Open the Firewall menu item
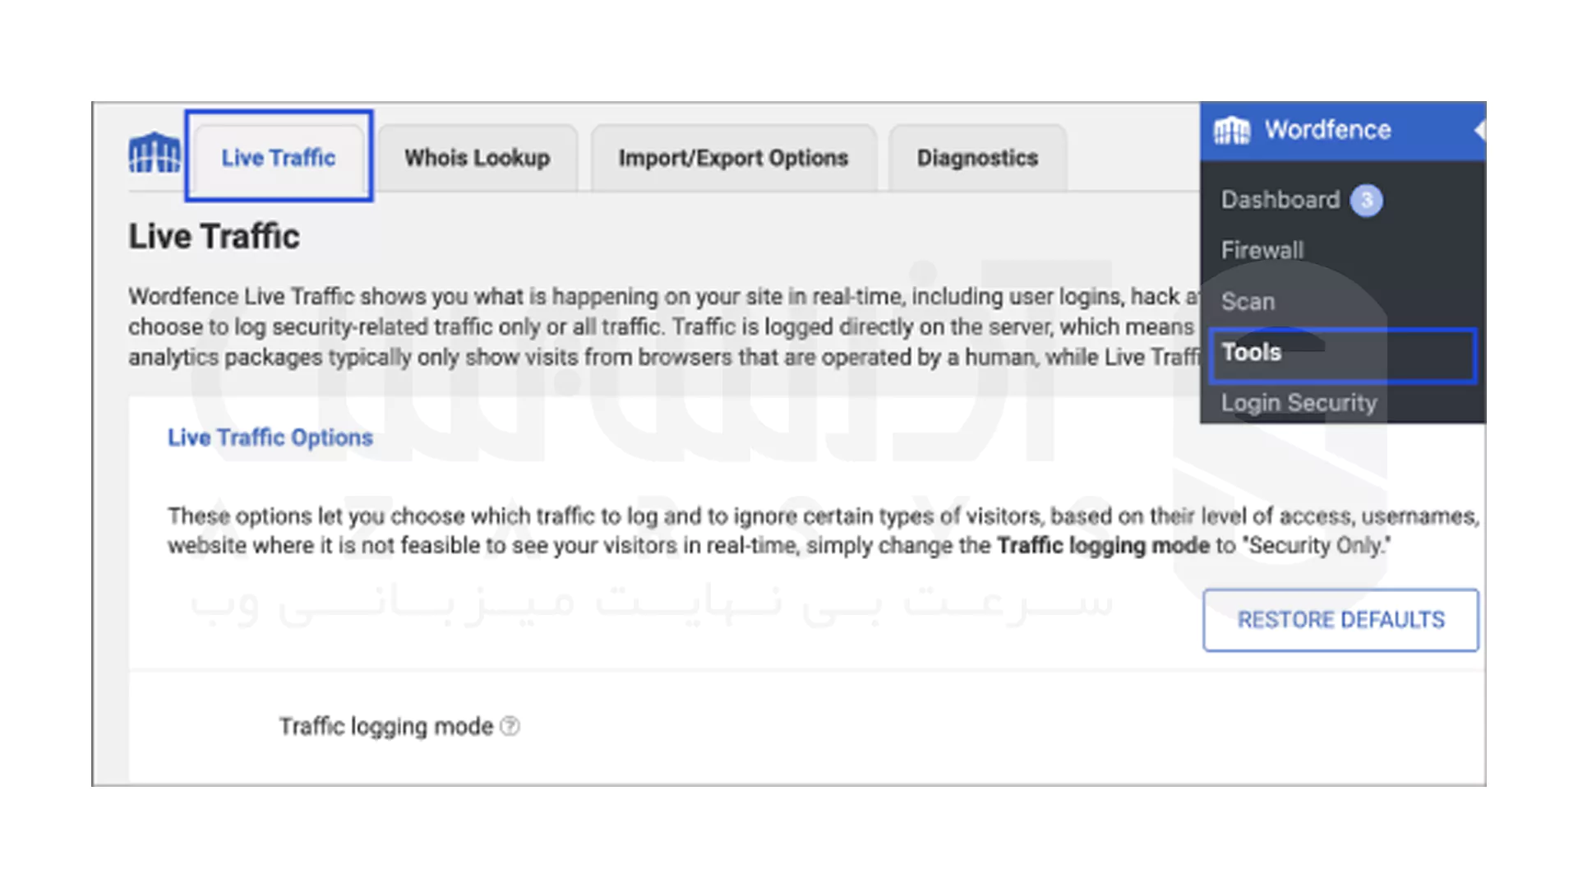 1262,250
